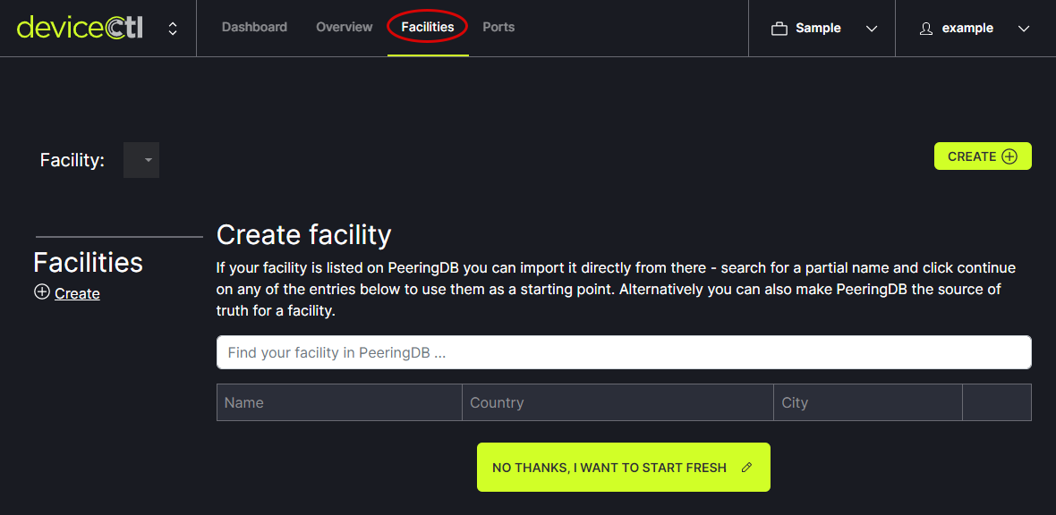Go to the Dashboard tab

pyautogui.click(x=254, y=27)
